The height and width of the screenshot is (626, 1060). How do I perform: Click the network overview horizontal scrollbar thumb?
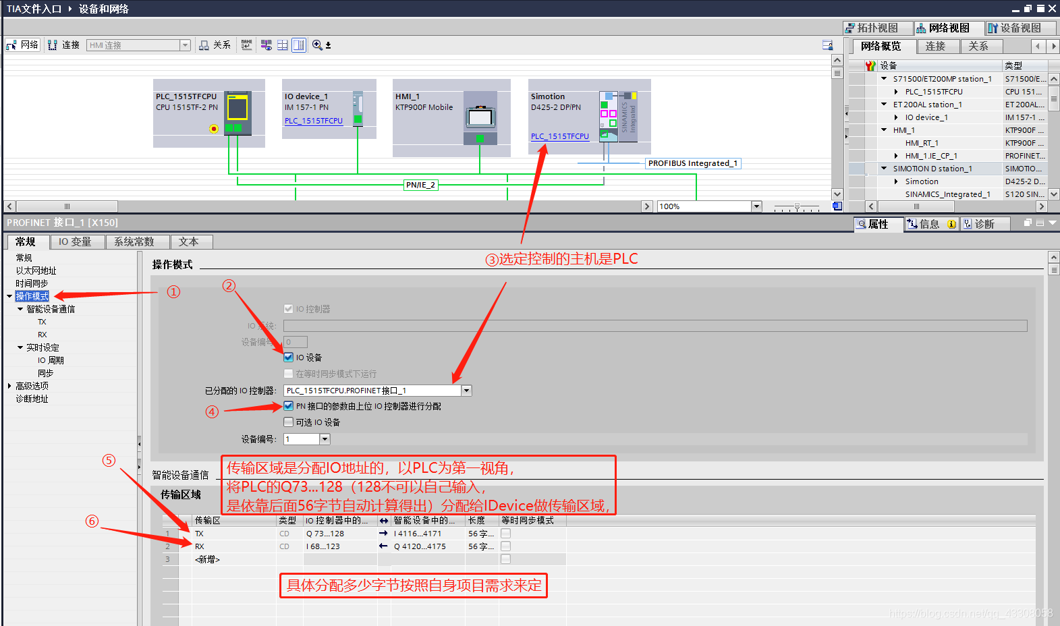tap(916, 206)
